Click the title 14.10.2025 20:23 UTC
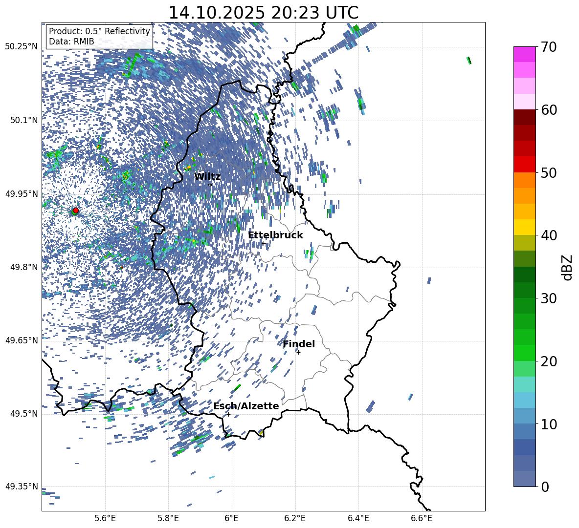Viewport: 579px width, 528px height. 263,13
